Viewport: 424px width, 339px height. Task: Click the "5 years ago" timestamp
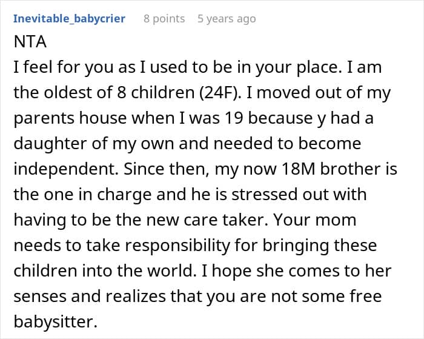[x=227, y=18]
